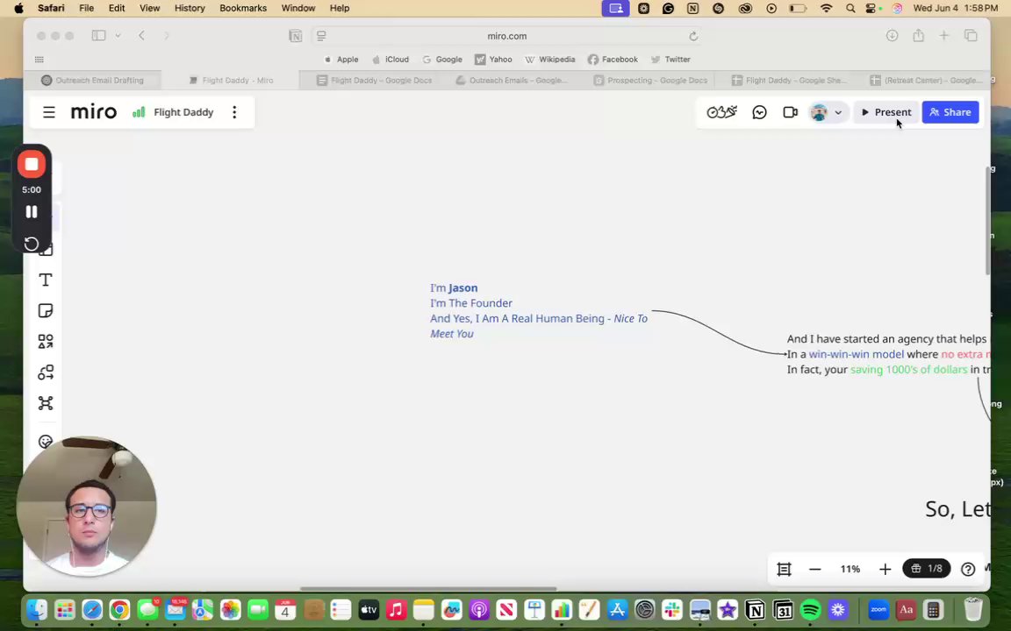
Task: Select the Connection line tool
Action: click(45, 372)
